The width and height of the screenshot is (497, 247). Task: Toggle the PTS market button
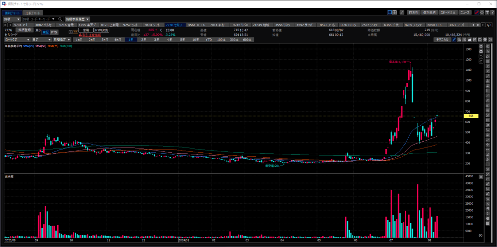click(54, 33)
